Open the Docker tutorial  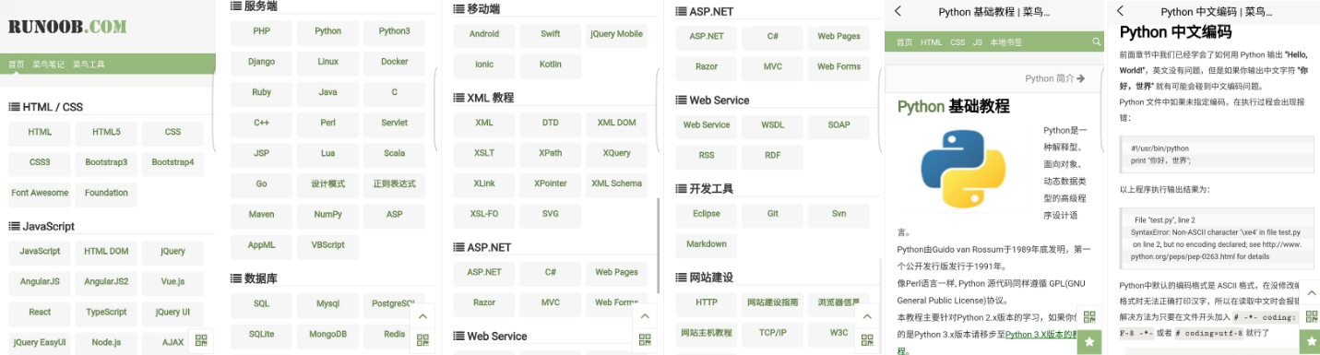395,63
